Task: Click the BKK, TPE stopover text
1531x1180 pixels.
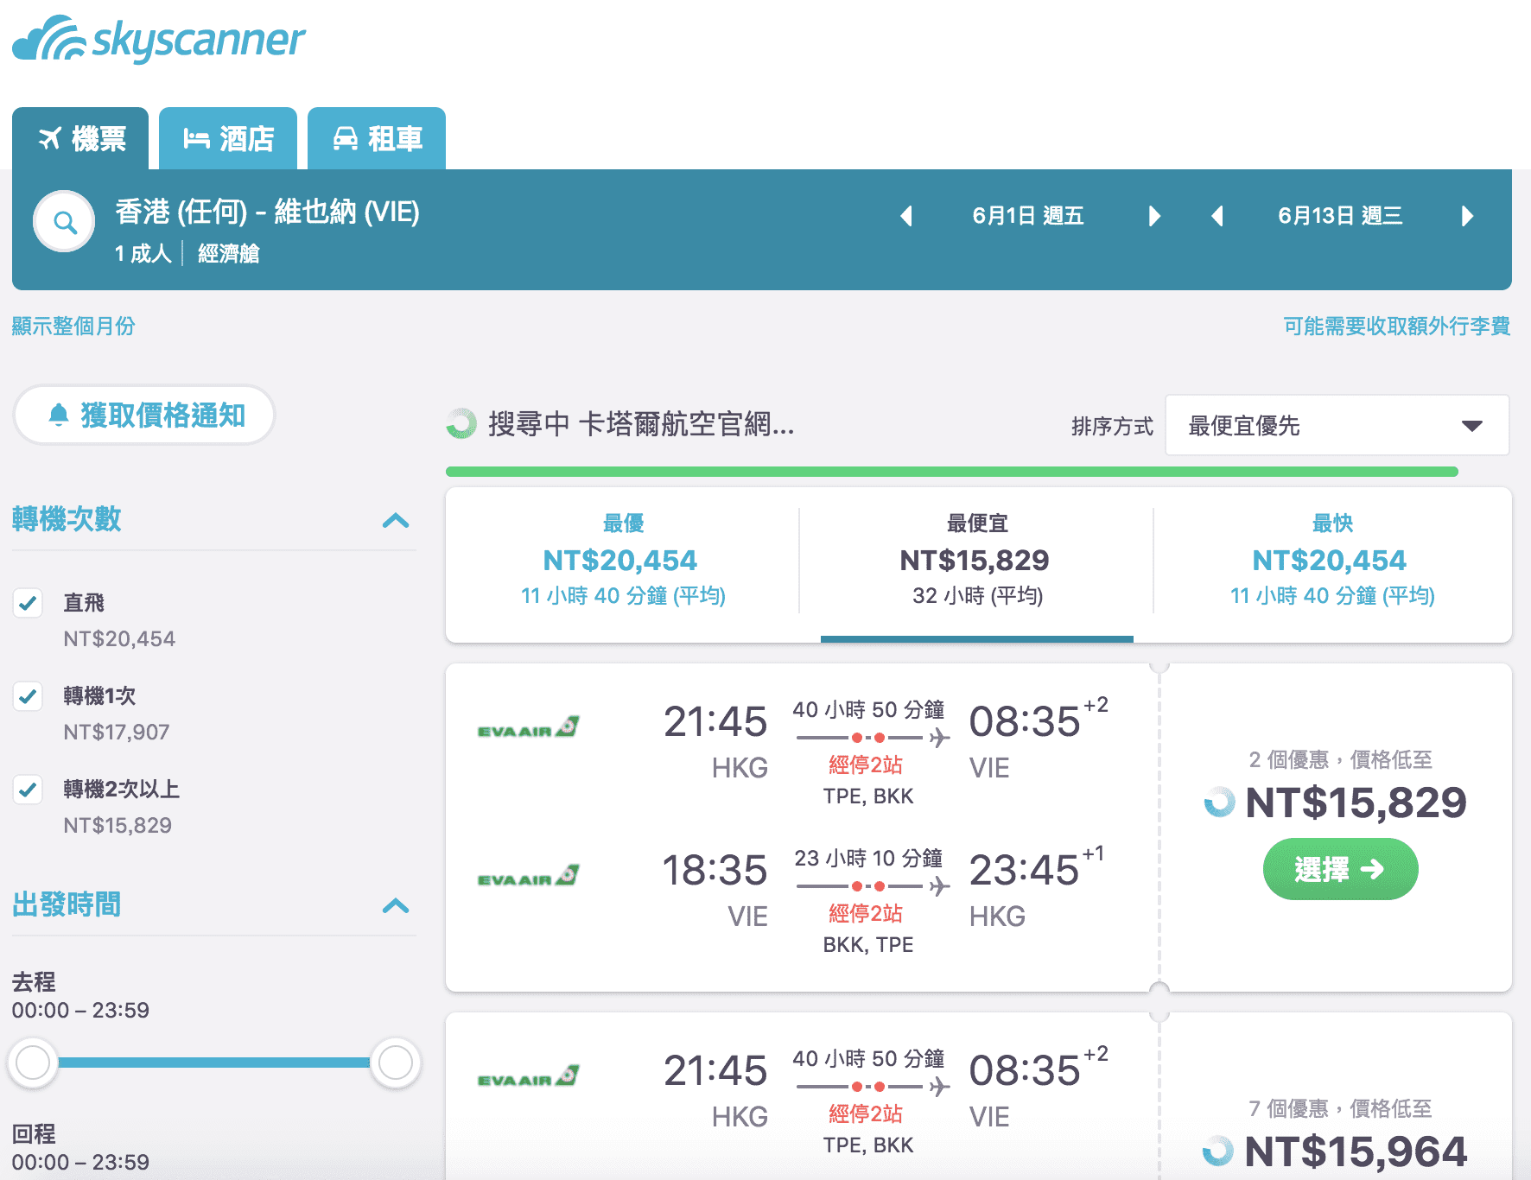Action: click(x=868, y=944)
